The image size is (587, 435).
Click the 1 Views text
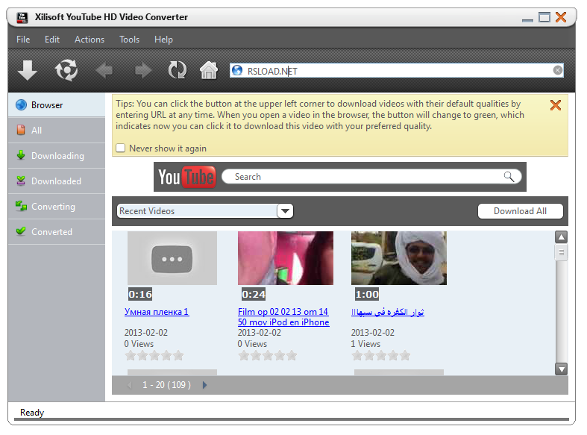pyautogui.click(x=365, y=344)
